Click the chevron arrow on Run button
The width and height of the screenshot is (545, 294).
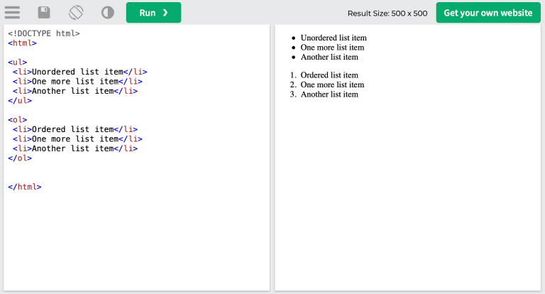coord(166,13)
